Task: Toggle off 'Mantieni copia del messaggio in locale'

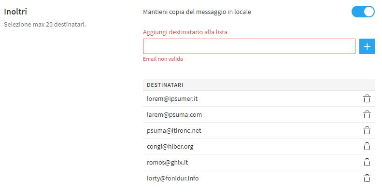Action: [363, 12]
